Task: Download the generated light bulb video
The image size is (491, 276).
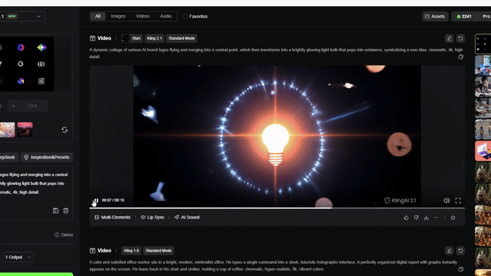Action: tap(426, 217)
